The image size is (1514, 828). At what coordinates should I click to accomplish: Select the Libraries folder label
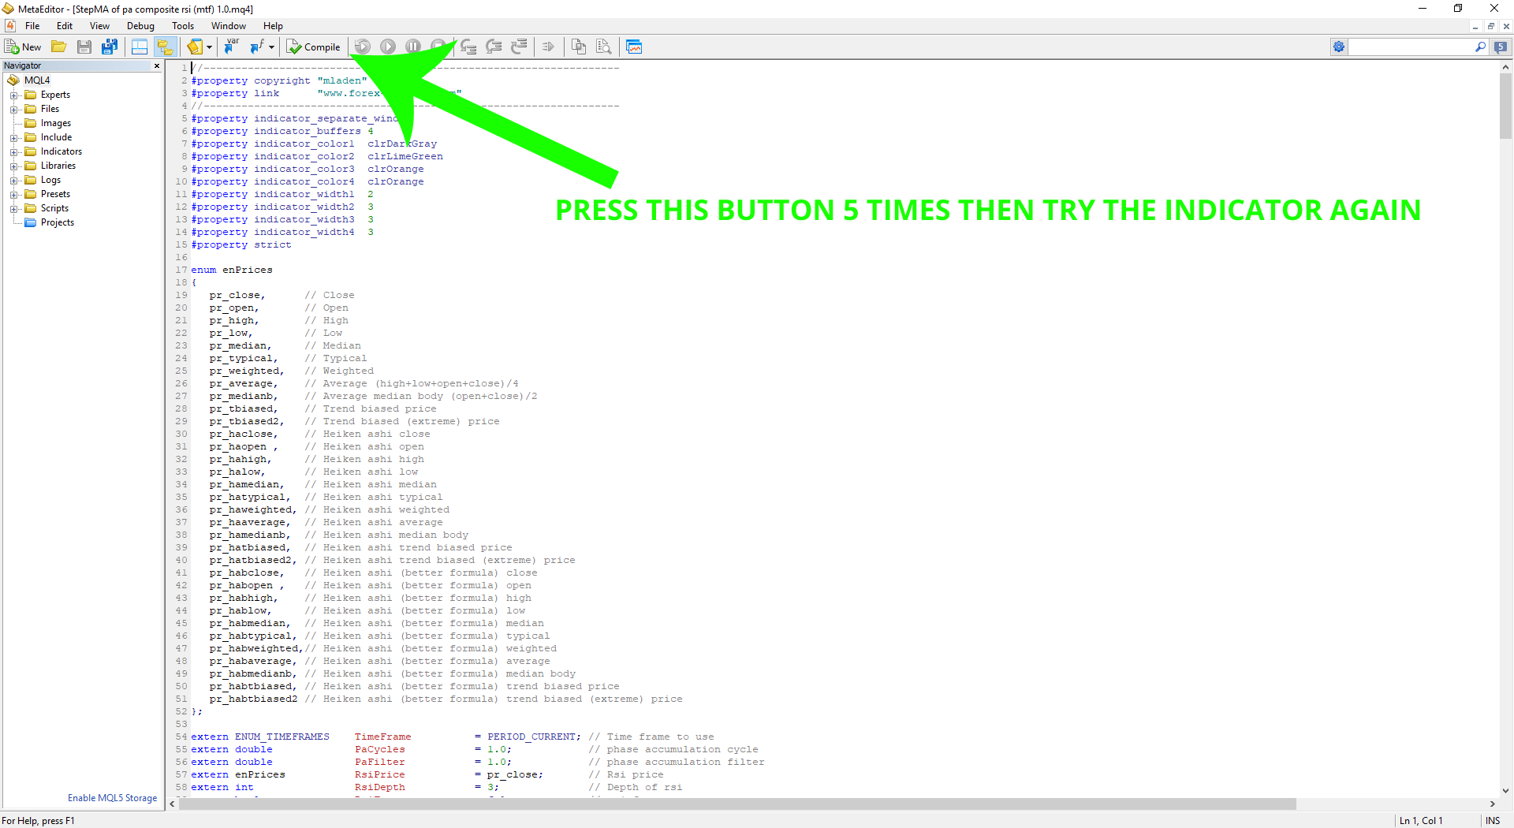[58, 166]
